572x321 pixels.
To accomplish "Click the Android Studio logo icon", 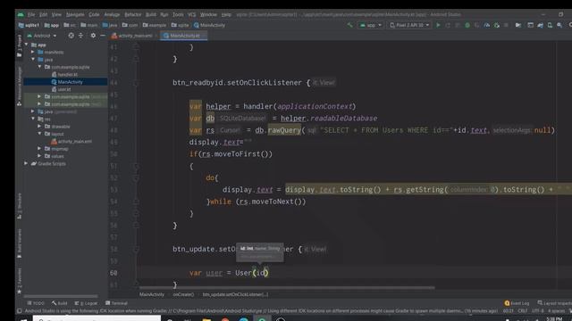I will (21, 14).
